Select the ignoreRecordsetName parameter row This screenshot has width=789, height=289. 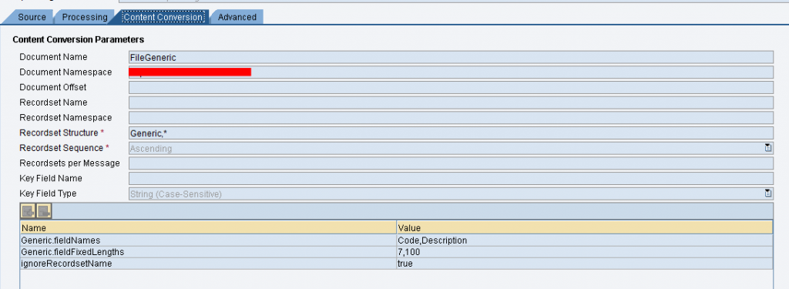[397, 264]
